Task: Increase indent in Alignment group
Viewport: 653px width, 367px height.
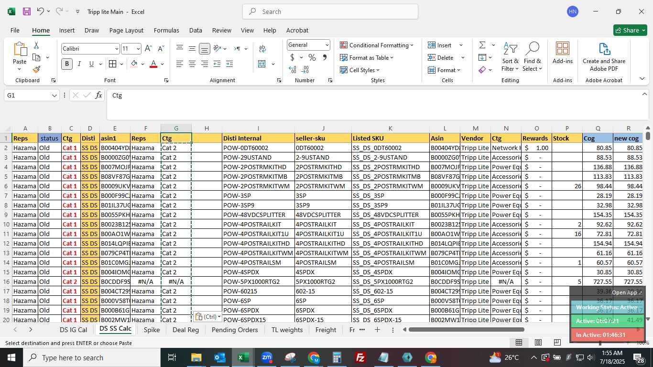Action: (x=229, y=64)
